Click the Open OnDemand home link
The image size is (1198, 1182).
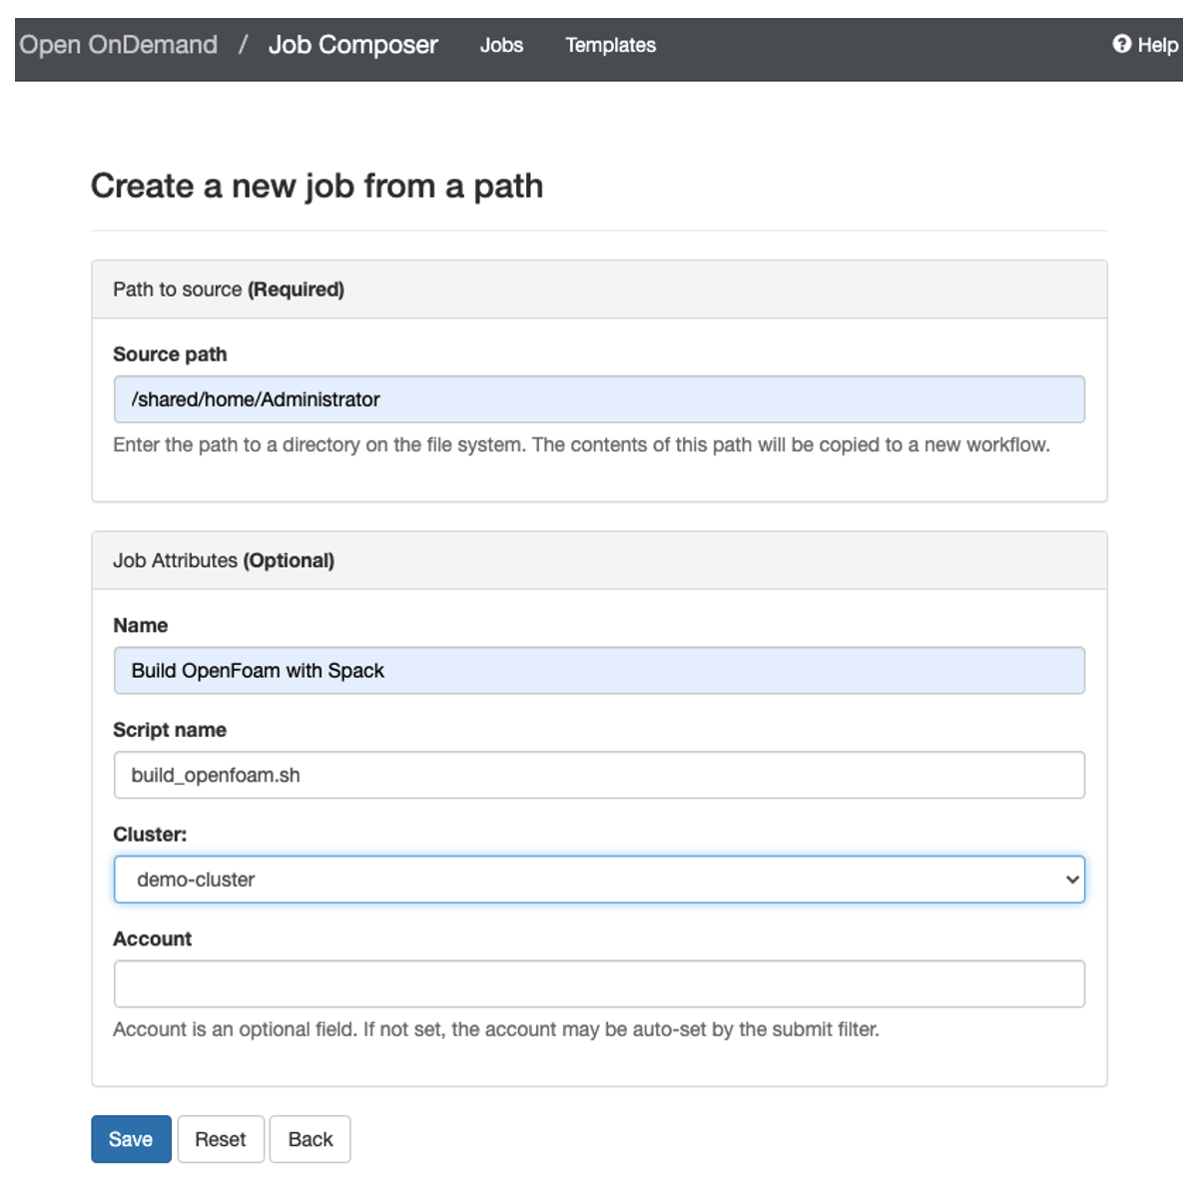(117, 44)
